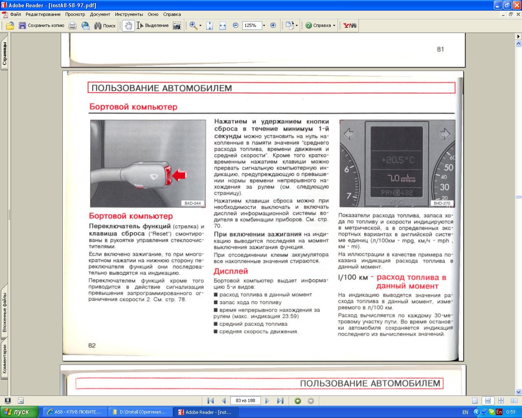Click the Open file folder icon
Viewport: 522px width, 418px height.
pyautogui.click(x=10, y=25)
